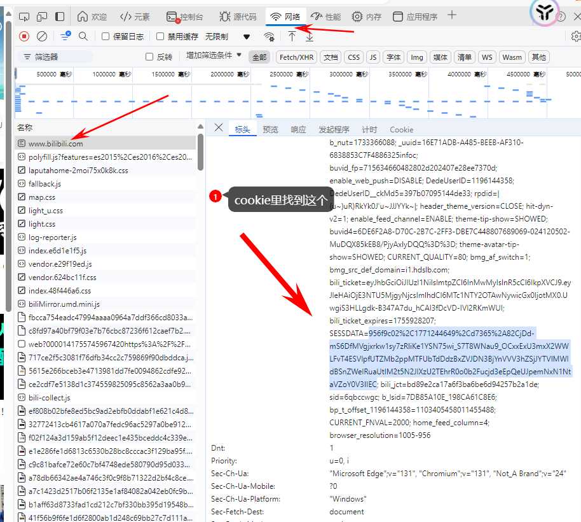
Task: Filter by Img requests
Action: (417, 57)
